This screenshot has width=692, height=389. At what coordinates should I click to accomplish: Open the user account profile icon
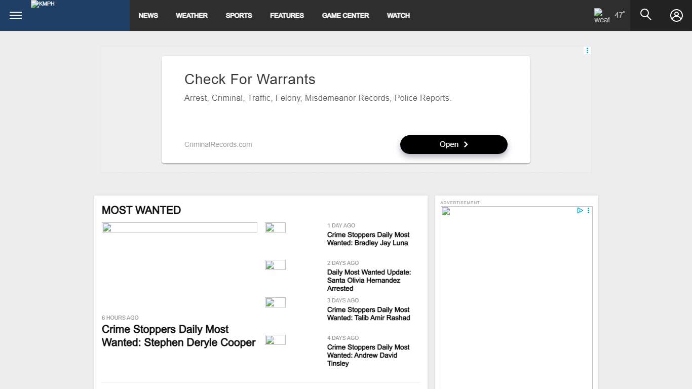tap(676, 15)
